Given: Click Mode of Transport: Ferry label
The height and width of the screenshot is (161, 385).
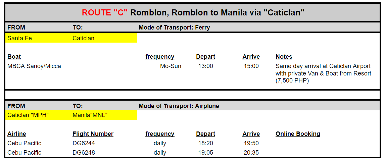Looking at the screenshot, I should (x=174, y=28).
